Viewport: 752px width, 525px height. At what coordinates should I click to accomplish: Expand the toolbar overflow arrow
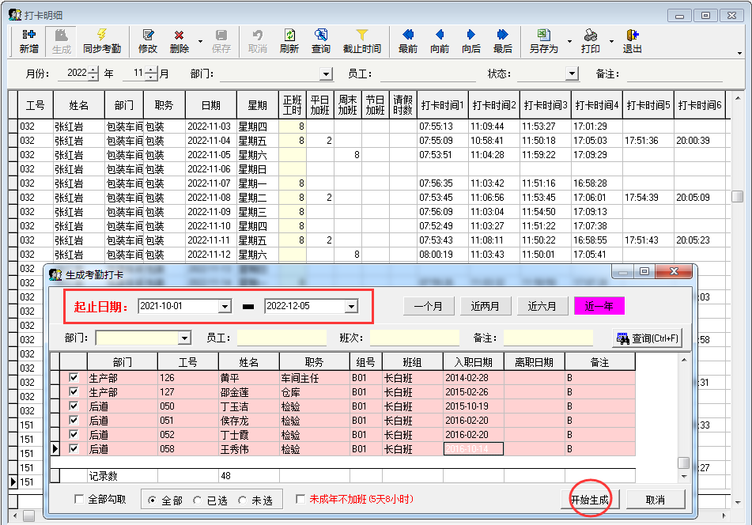point(739,53)
